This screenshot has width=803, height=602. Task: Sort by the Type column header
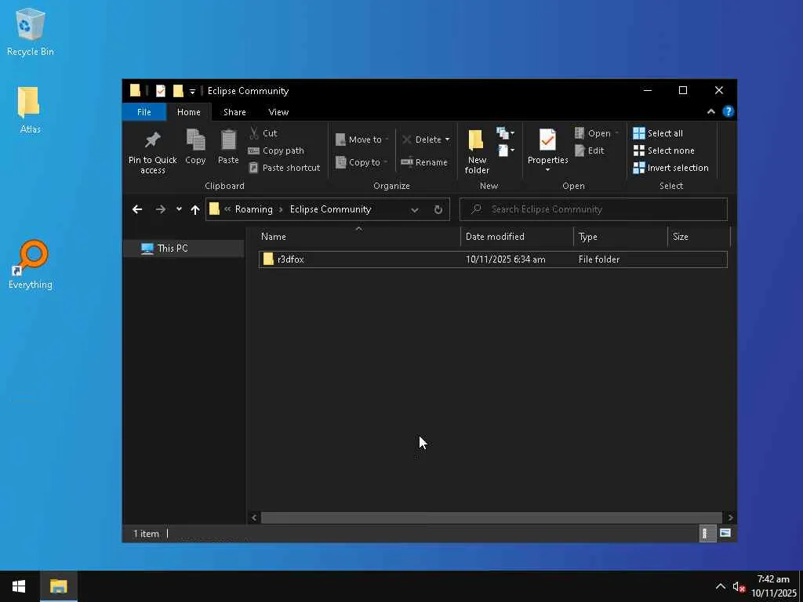click(620, 237)
